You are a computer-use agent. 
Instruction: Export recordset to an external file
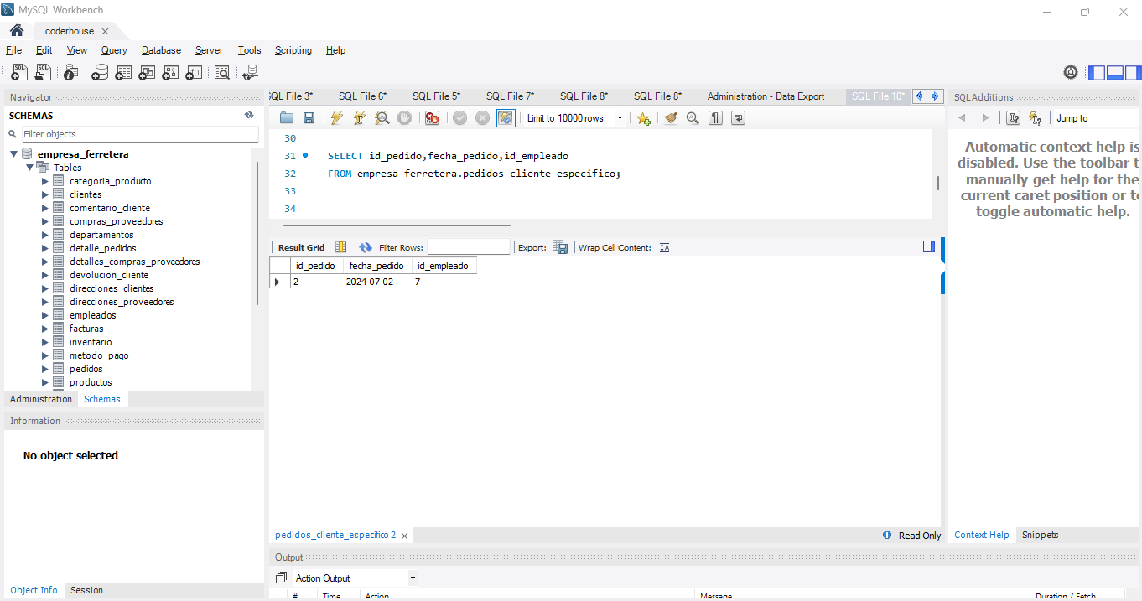pos(560,247)
